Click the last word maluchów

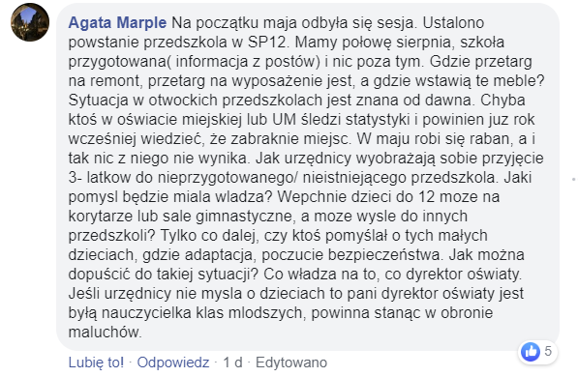point(106,333)
